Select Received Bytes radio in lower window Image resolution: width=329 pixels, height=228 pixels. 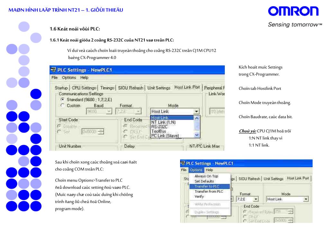pos(245,212)
